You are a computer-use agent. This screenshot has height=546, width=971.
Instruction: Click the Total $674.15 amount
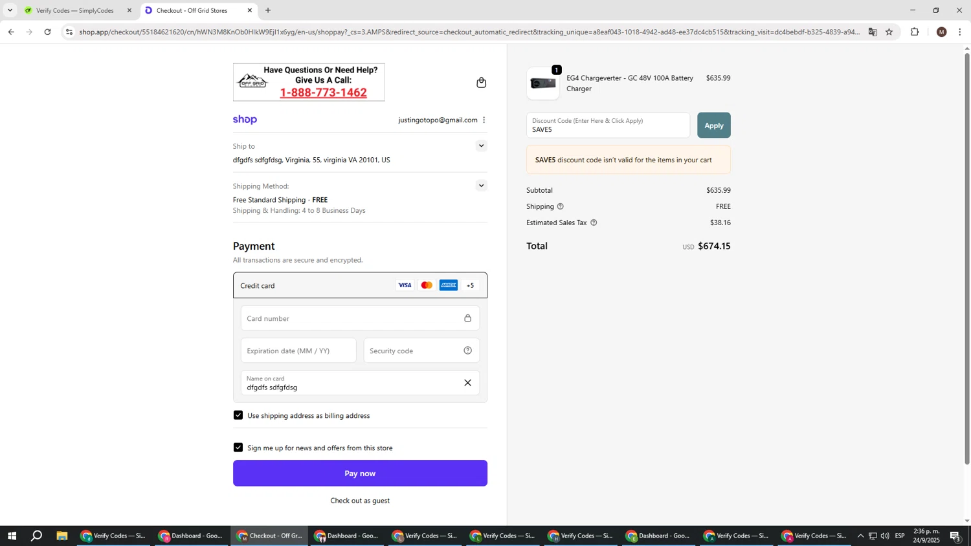point(714,246)
